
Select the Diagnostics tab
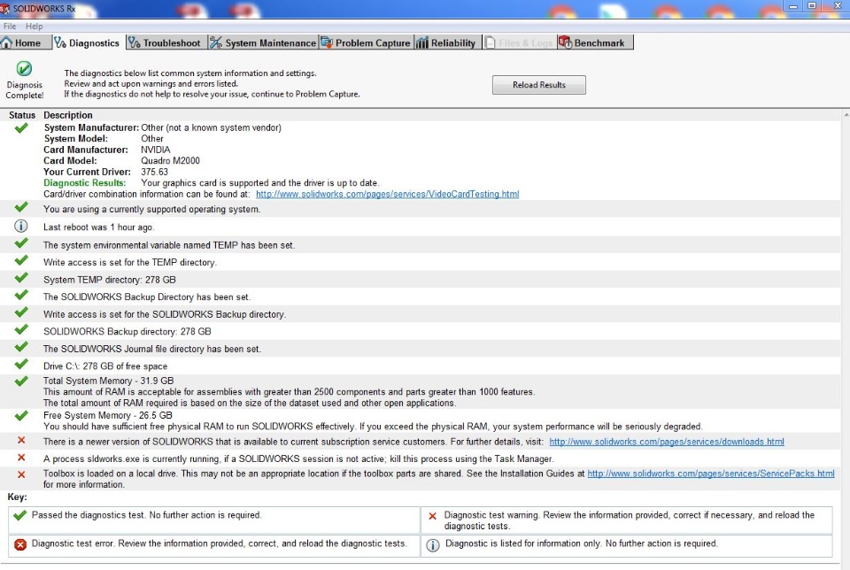click(x=89, y=42)
